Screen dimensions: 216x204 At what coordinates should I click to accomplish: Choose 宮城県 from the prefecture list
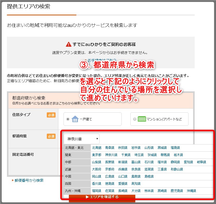[162, 148]
